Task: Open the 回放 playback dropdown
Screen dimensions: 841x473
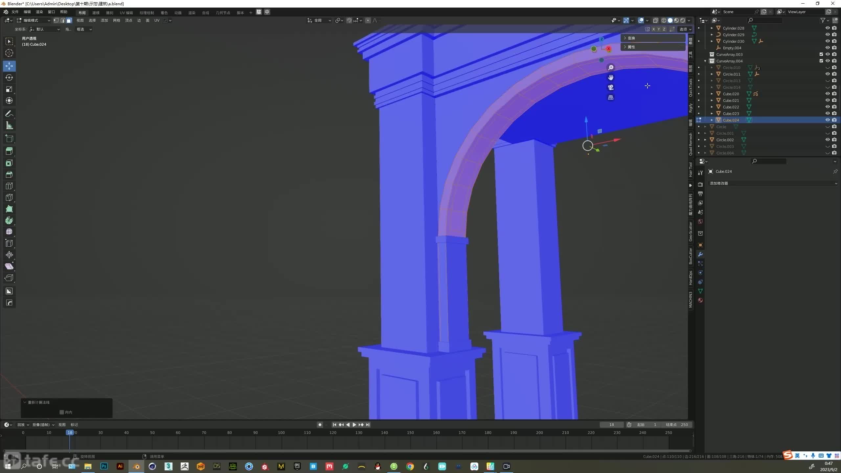Action: 23,425
